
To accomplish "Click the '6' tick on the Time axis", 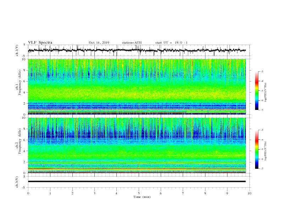I will pos(161,193).
